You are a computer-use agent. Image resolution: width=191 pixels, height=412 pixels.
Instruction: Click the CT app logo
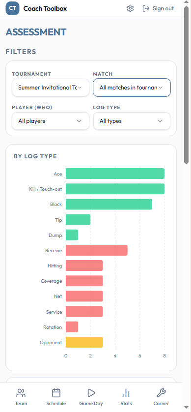(x=12, y=8)
